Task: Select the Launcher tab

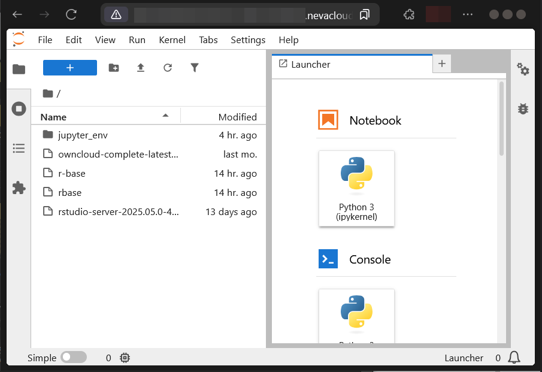Action: 352,64
